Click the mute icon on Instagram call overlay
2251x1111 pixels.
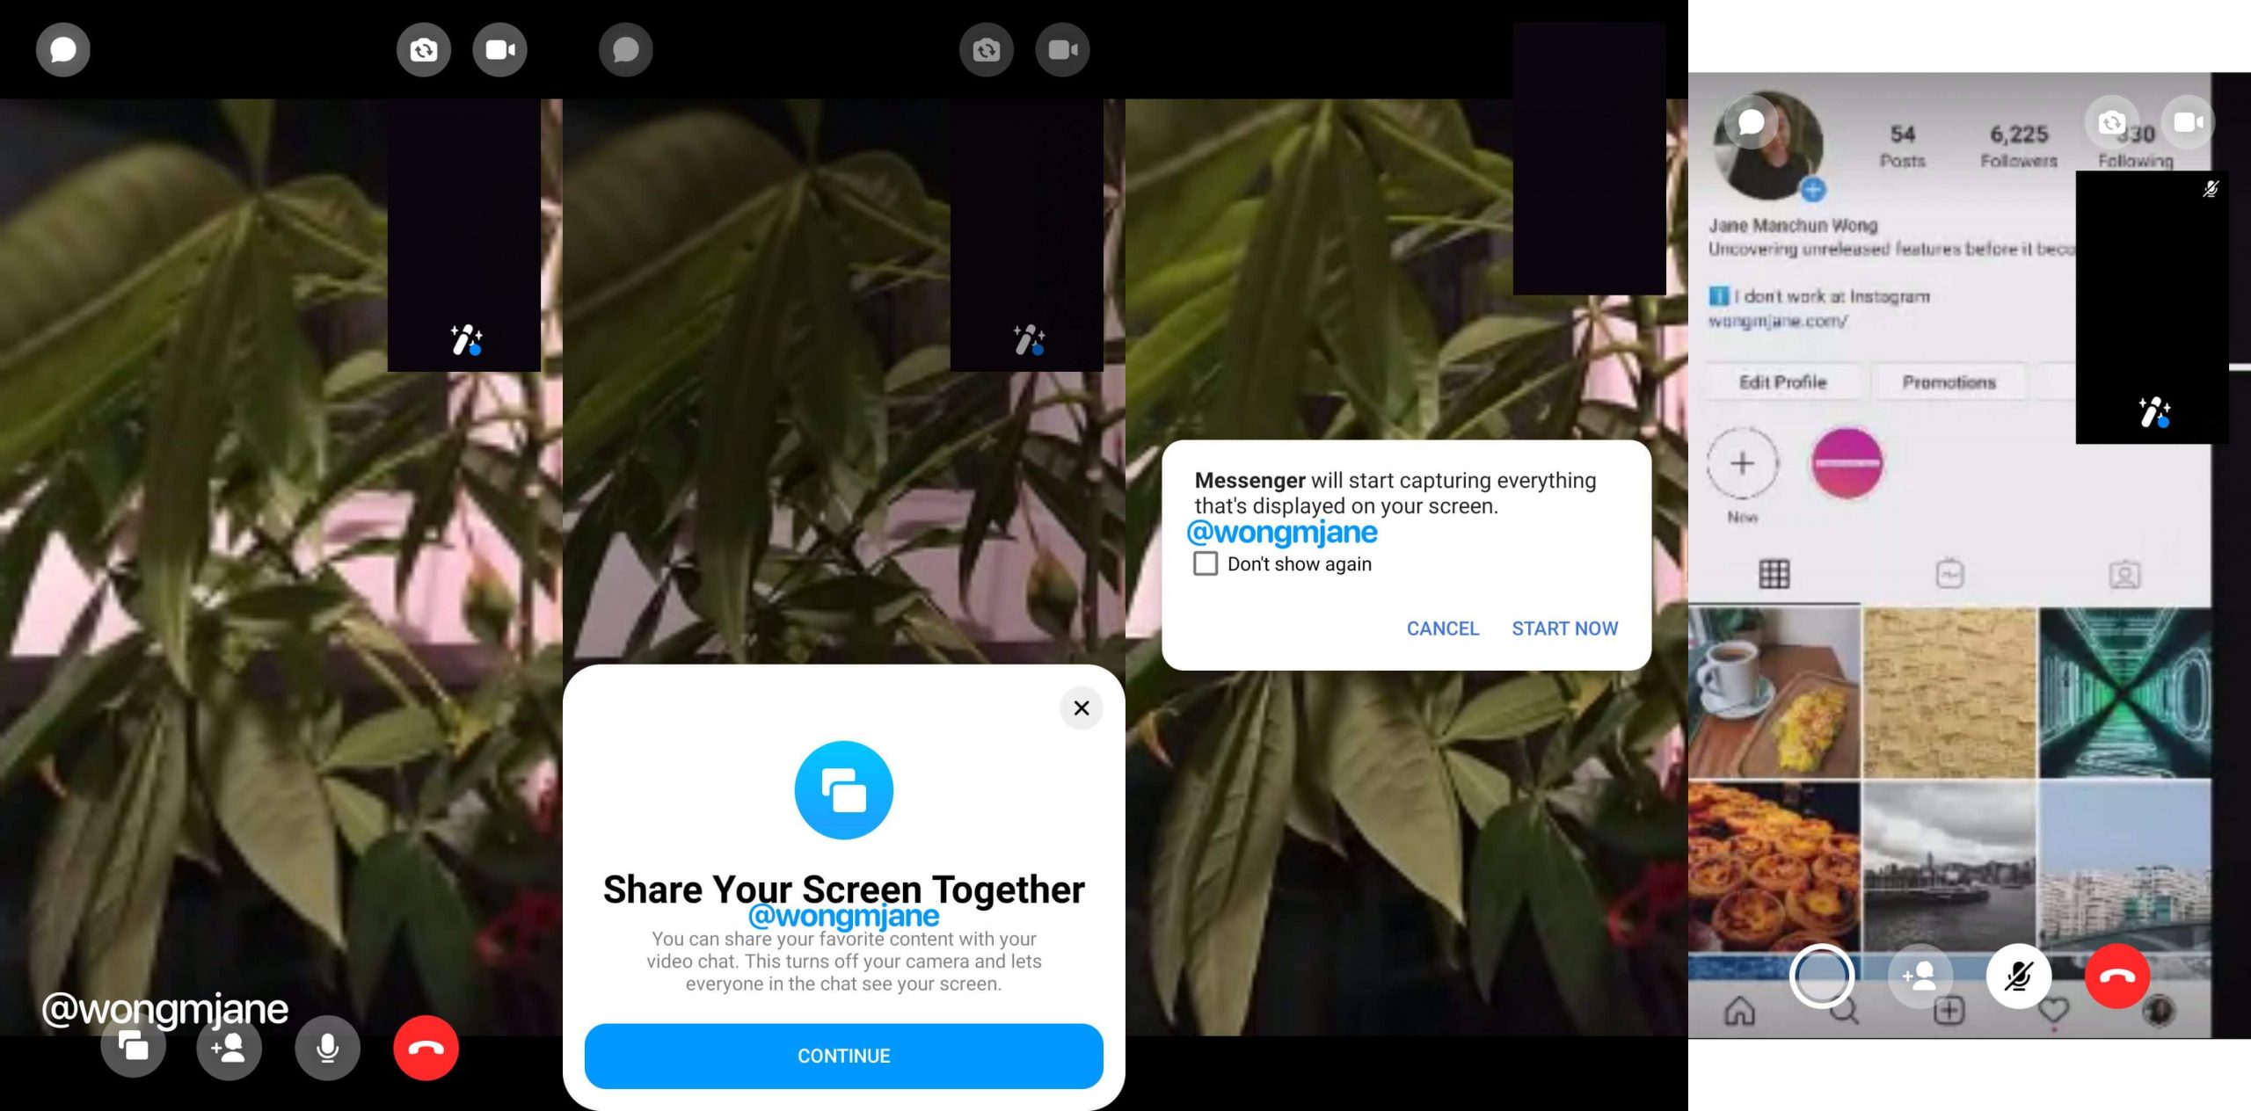click(2011, 976)
